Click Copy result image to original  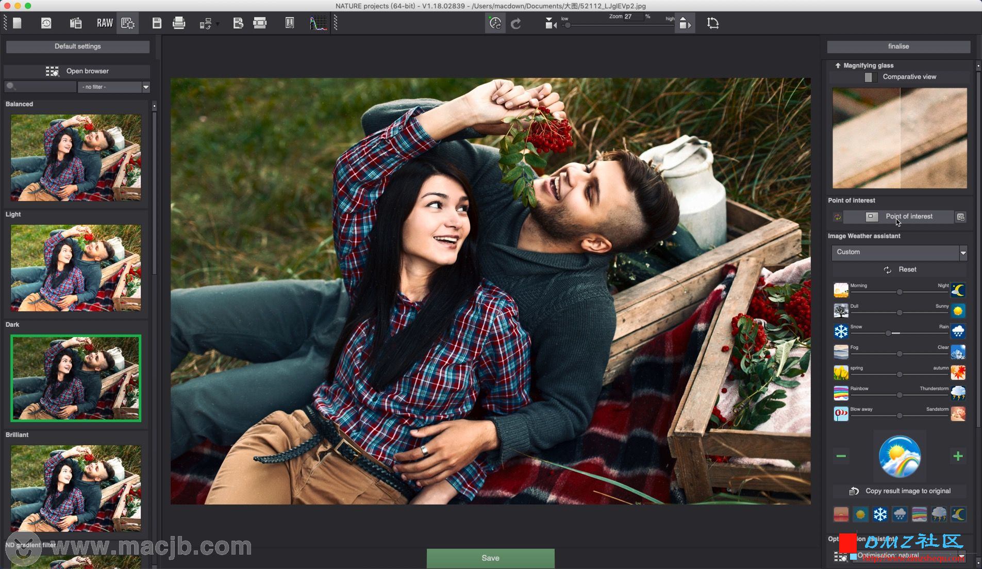click(x=900, y=491)
